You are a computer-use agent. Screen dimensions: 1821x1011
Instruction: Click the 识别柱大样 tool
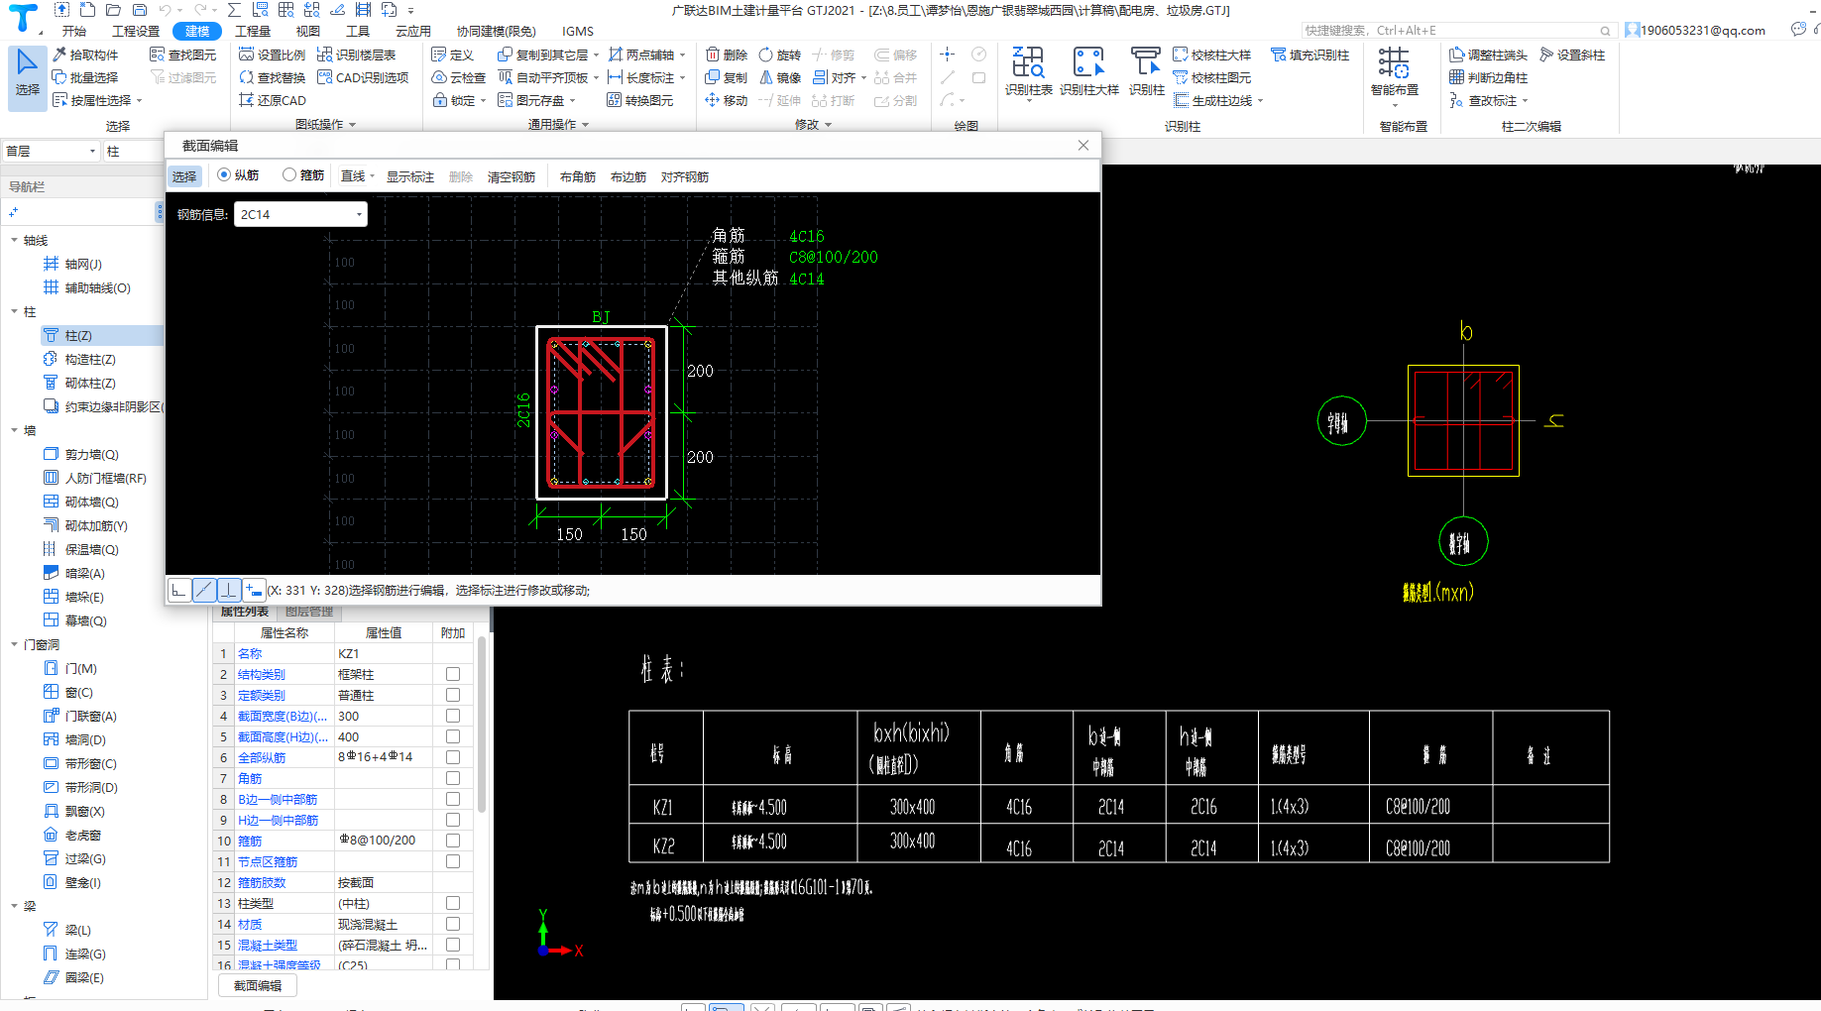tap(1088, 71)
